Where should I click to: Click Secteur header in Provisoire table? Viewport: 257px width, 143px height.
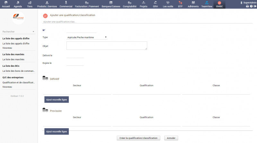[77, 117]
